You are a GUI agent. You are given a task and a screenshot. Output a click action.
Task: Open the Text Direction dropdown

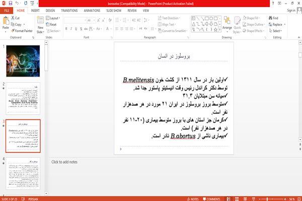pyautogui.click(x=169, y=18)
